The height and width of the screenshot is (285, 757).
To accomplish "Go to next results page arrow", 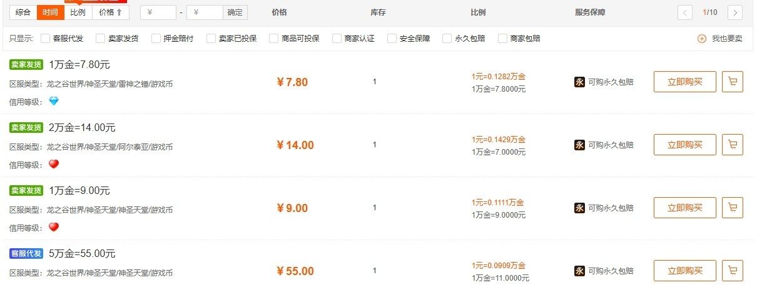I will click(735, 12).
